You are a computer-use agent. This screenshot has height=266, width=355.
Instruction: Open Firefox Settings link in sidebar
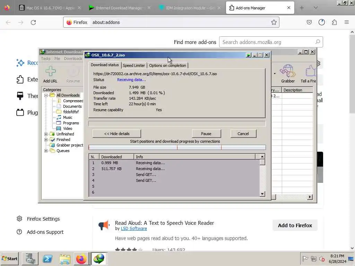point(38,219)
